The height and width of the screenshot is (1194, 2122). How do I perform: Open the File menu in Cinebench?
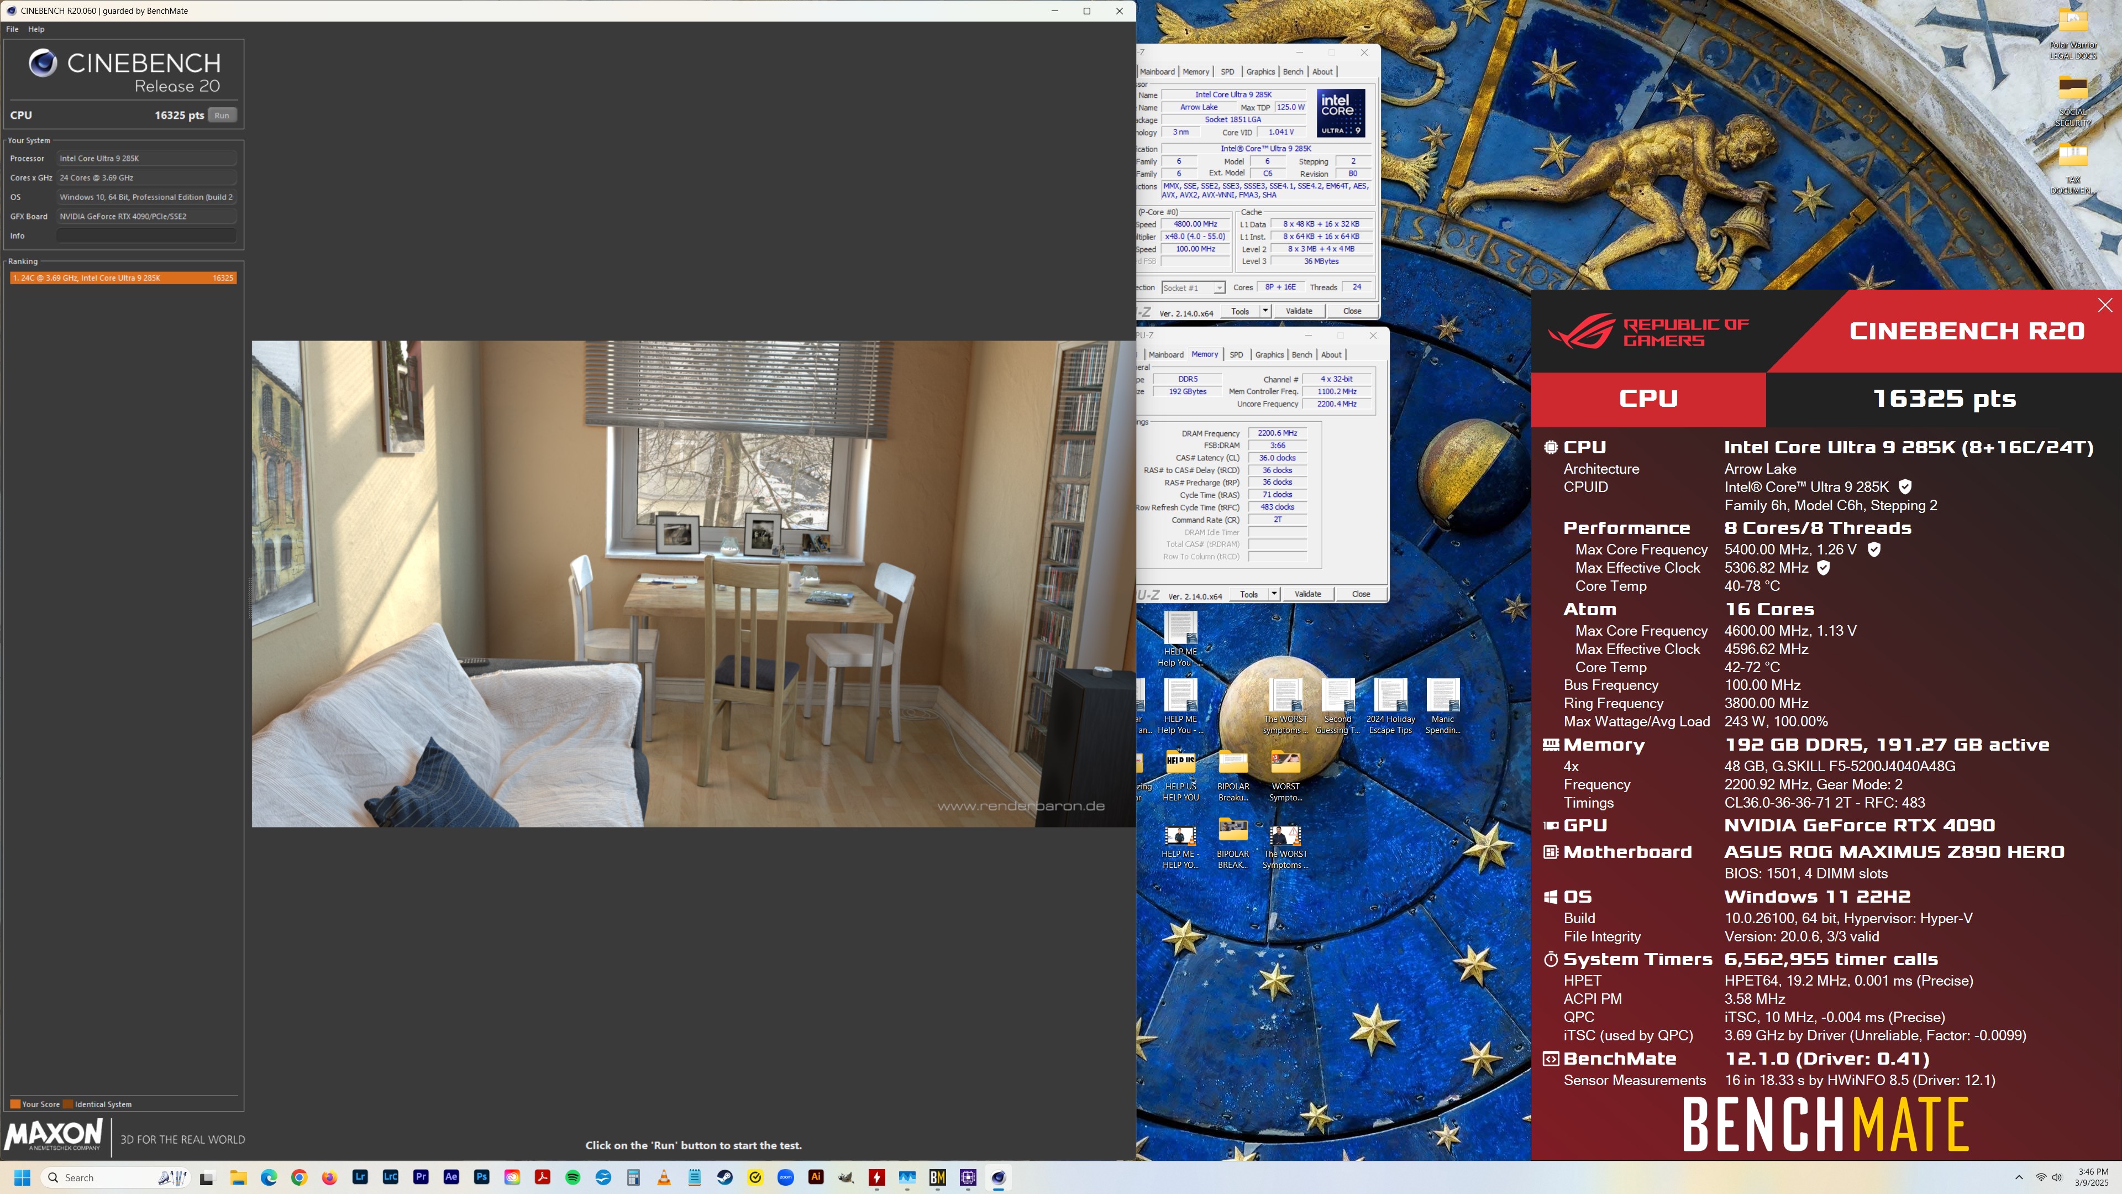[x=12, y=29]
